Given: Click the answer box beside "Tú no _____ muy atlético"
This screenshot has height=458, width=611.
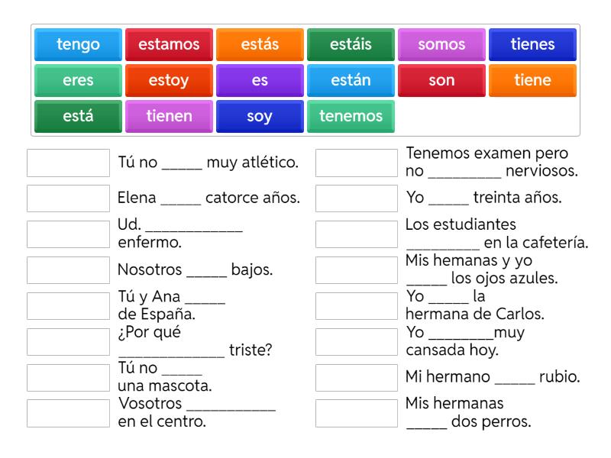Looking at the screenshot, I should pos(67,161).
